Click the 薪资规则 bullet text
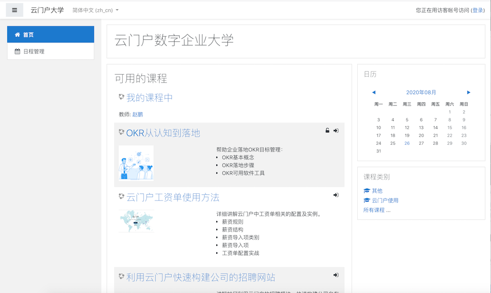The image size is (491, 293). click(x=233, y=222)
